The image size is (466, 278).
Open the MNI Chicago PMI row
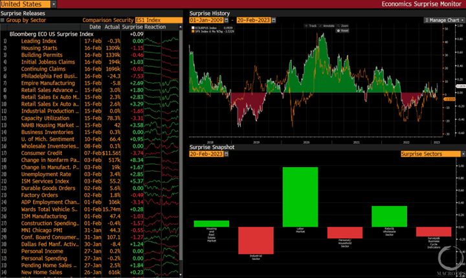[90, 231]
